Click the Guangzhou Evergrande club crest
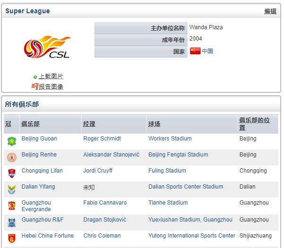 coord(12,206)
